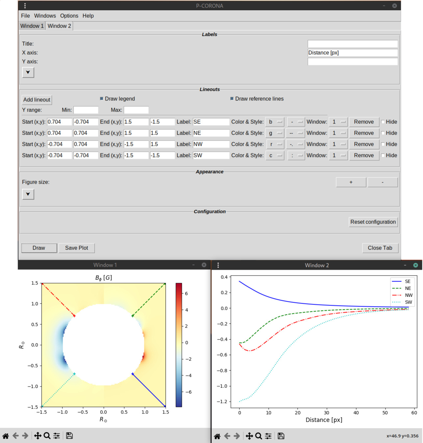Reset view with Window 1 home icon
This screenshot has height=443, width=423.
(6, 436)
